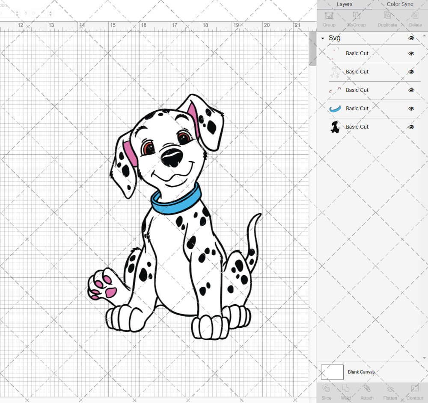Select the Weld tool

[x=346, y=391]
